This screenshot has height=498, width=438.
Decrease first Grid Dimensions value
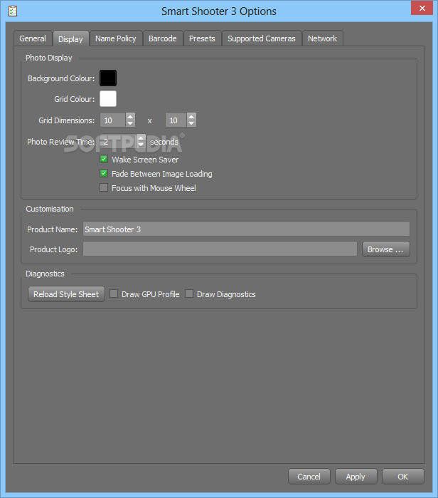tap(130, 123)
